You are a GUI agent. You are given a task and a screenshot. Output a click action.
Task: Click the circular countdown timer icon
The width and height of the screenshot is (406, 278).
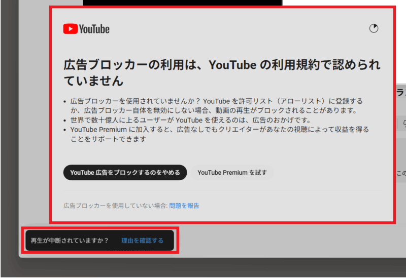tap(374, 28)
